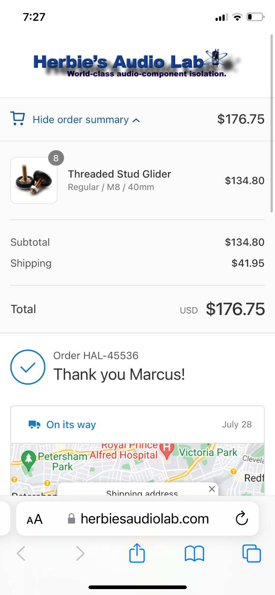The image size is (275, 595).
Task: Tap the Royal Prince Alfred Hospital marker
Action: tap(167, 450)
